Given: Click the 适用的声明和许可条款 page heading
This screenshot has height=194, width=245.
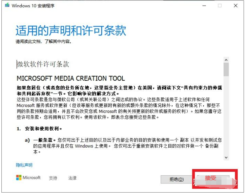Looking at the screenshot, I should click(x=71, y=31).
